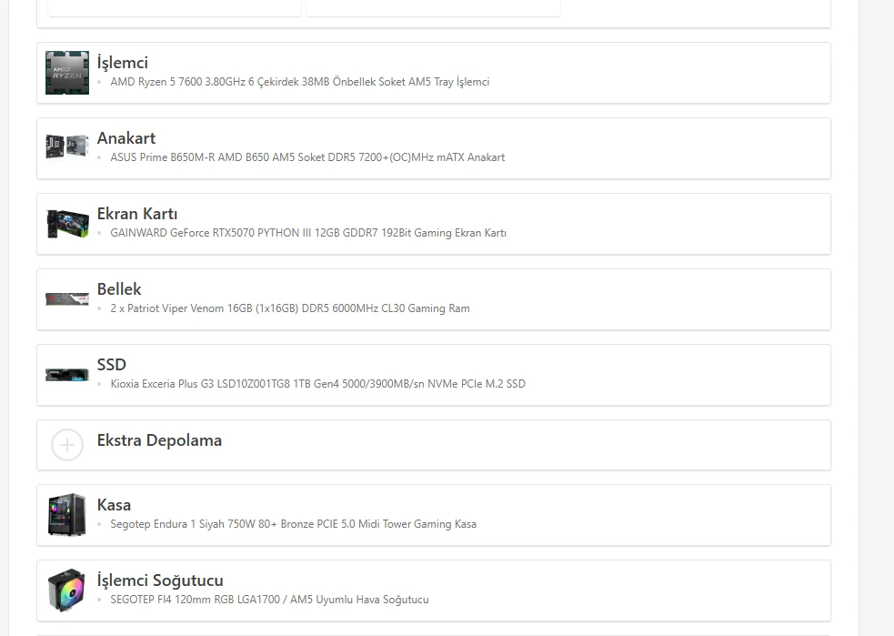
Task: Open the İşlemci Soğutucu section heading
Action: point(160,580)
